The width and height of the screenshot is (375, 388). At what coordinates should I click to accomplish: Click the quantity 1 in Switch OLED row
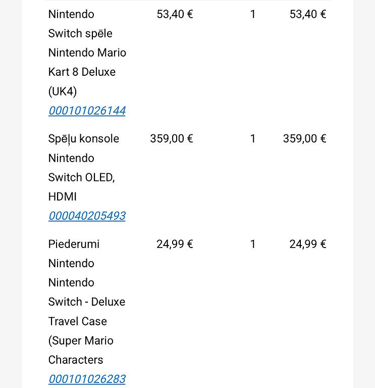point(253,138)
